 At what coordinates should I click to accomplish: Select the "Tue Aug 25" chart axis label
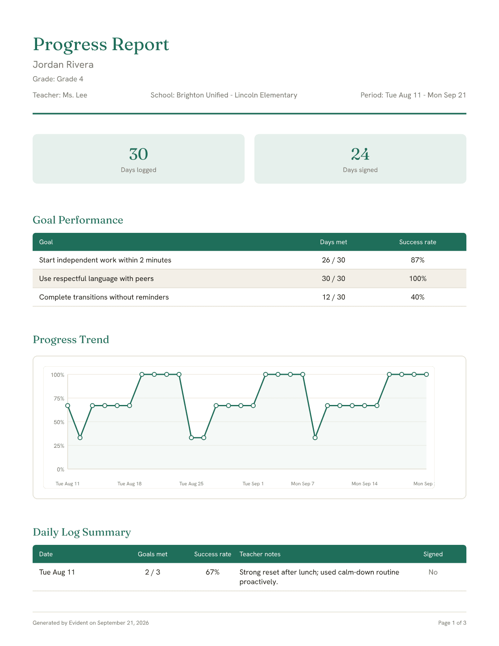coord(192,484)
